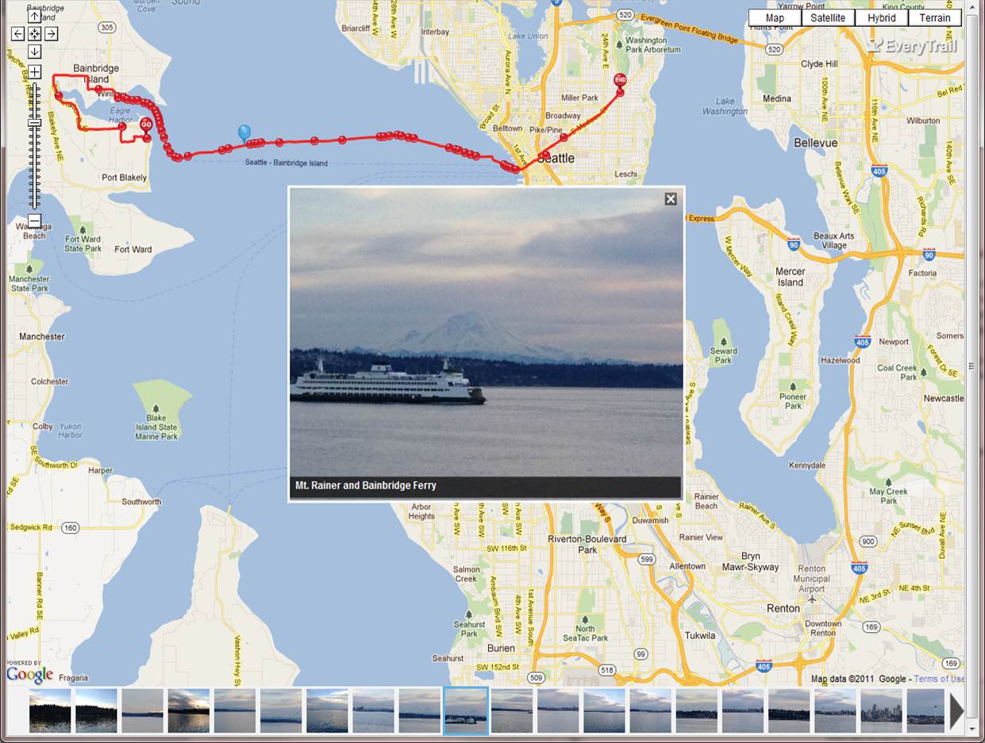
Task: Click the zoom slider handle
Action: coord(34,123)
